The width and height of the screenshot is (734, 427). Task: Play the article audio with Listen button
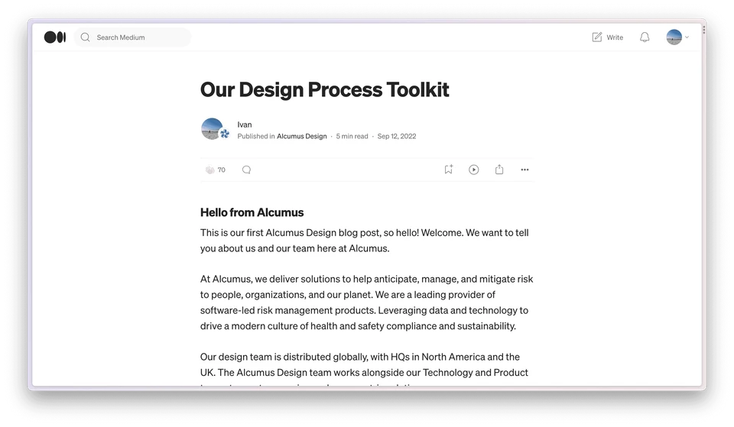[474, 170]
